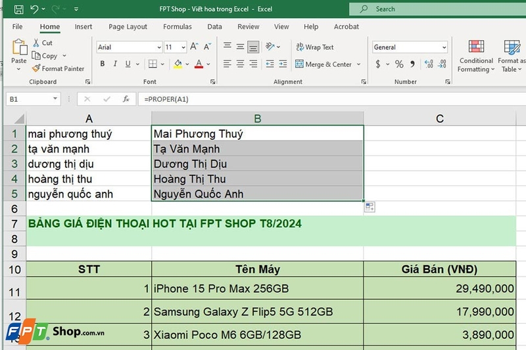Click the Insert Function fx icon
526x350 pixels.
tap(126, 98)
